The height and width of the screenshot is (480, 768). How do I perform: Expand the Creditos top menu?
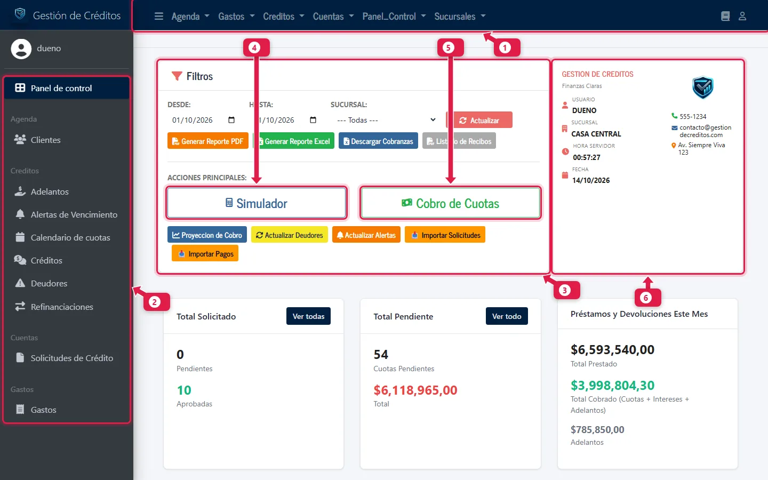pyautogui.click(x=284, y=17)
